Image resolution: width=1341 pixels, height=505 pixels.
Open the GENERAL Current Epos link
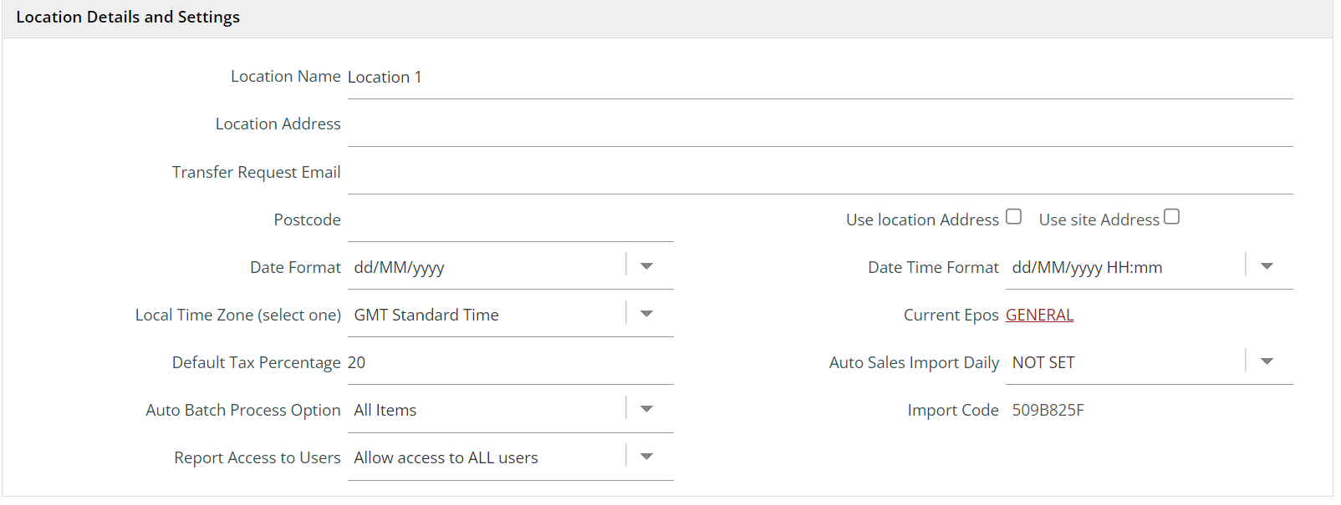point(1039,315)
